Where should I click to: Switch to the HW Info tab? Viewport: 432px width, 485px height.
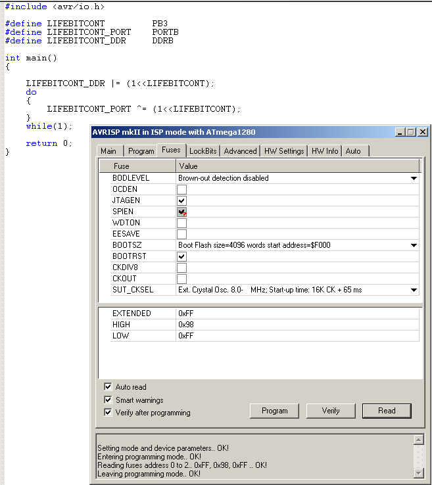pyautogui.click(x=325, y=151)
